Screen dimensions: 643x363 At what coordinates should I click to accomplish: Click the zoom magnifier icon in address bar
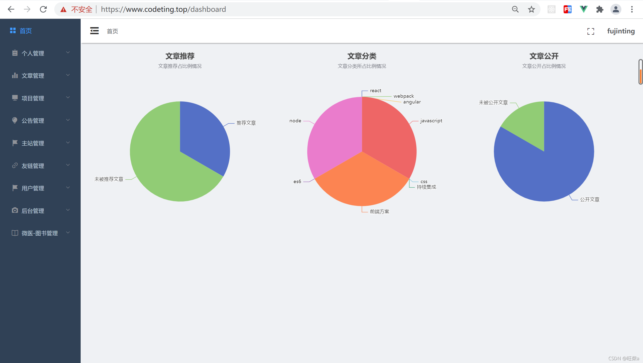point(515,9)
